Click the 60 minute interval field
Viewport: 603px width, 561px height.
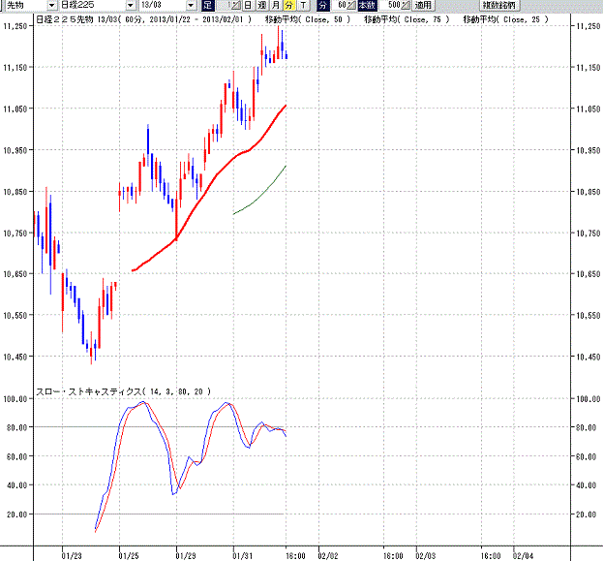click(x=338, y=5)
